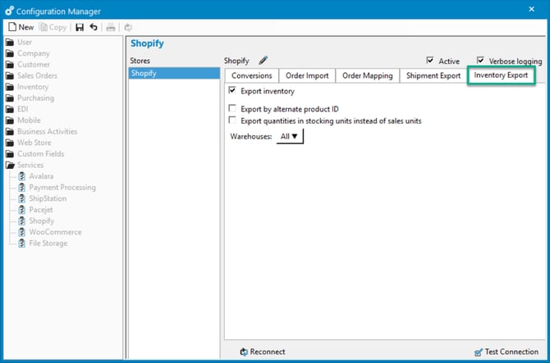Click the New document toolbar button

(21, 27)
